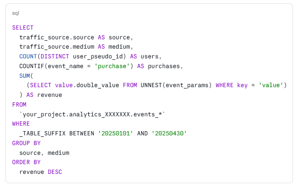Screen dimensions: 298x187
Task: Click the COUNTIF function
Action: 32,66
